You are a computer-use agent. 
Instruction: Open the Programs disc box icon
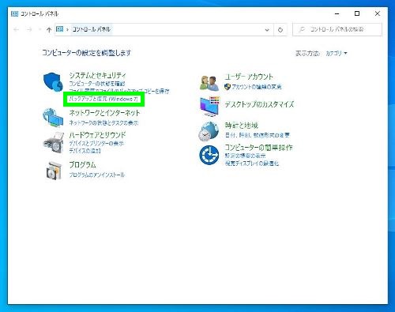(54, 170)
